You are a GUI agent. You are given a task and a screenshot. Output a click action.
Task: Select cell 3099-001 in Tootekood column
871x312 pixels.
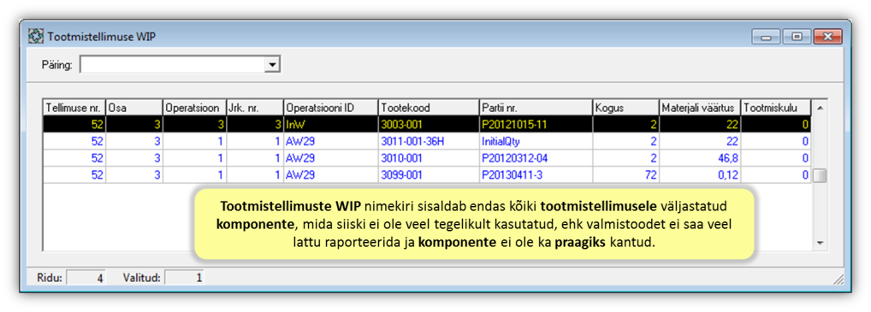point(430,175)
